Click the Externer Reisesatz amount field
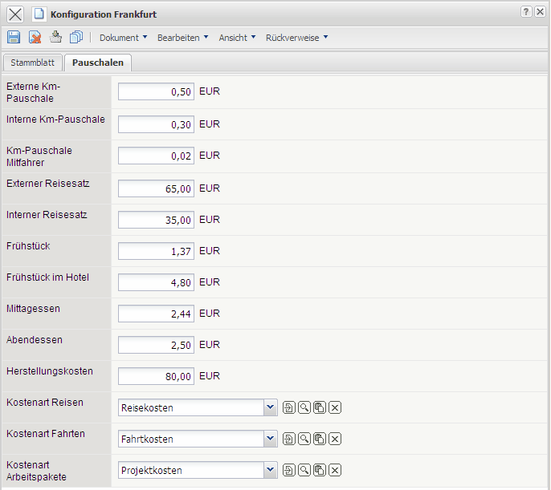 coord(156,188)
